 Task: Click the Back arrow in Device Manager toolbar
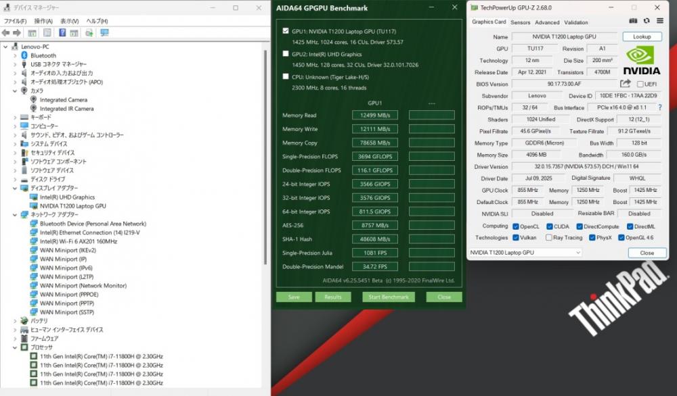click(5, 32)
